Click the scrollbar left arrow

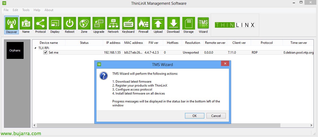click(34, 125)
